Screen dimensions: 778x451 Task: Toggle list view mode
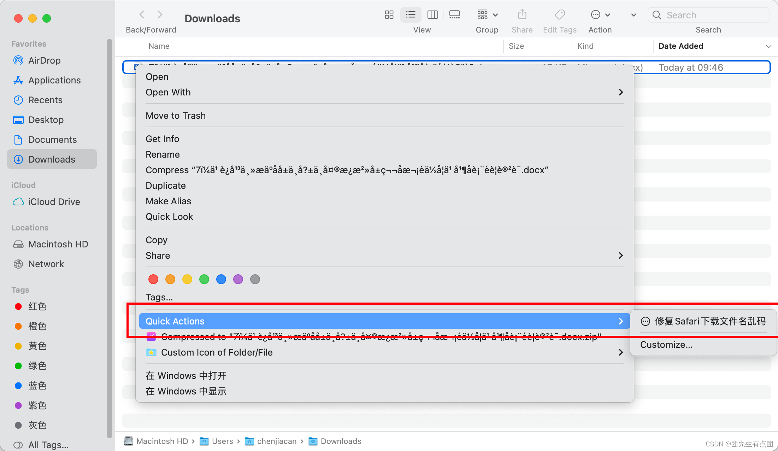point(411,15)
